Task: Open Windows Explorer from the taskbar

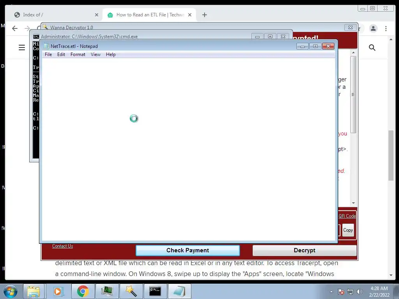Action: (34, 291)
